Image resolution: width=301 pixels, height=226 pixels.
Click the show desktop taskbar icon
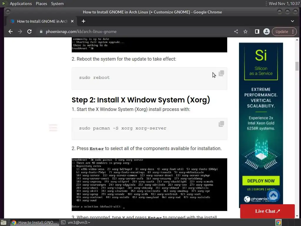(4, 222)
